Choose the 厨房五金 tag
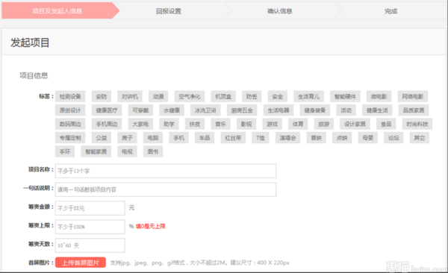This screenshot has width=448, height=273. pyautogui.click(x=242, y=110)
